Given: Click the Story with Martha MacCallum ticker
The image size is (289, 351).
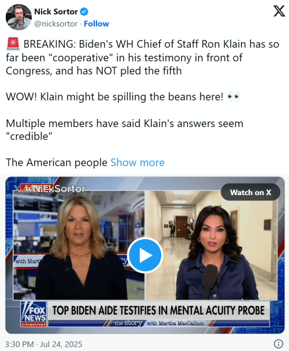Looking at the screenshot, I should 159,323.
